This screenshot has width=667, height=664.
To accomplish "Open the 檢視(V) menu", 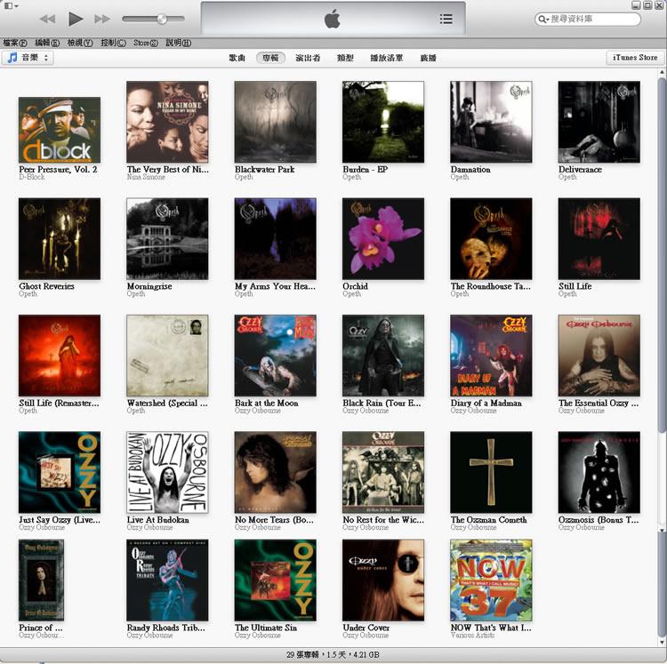I will (x=80, y=43).
